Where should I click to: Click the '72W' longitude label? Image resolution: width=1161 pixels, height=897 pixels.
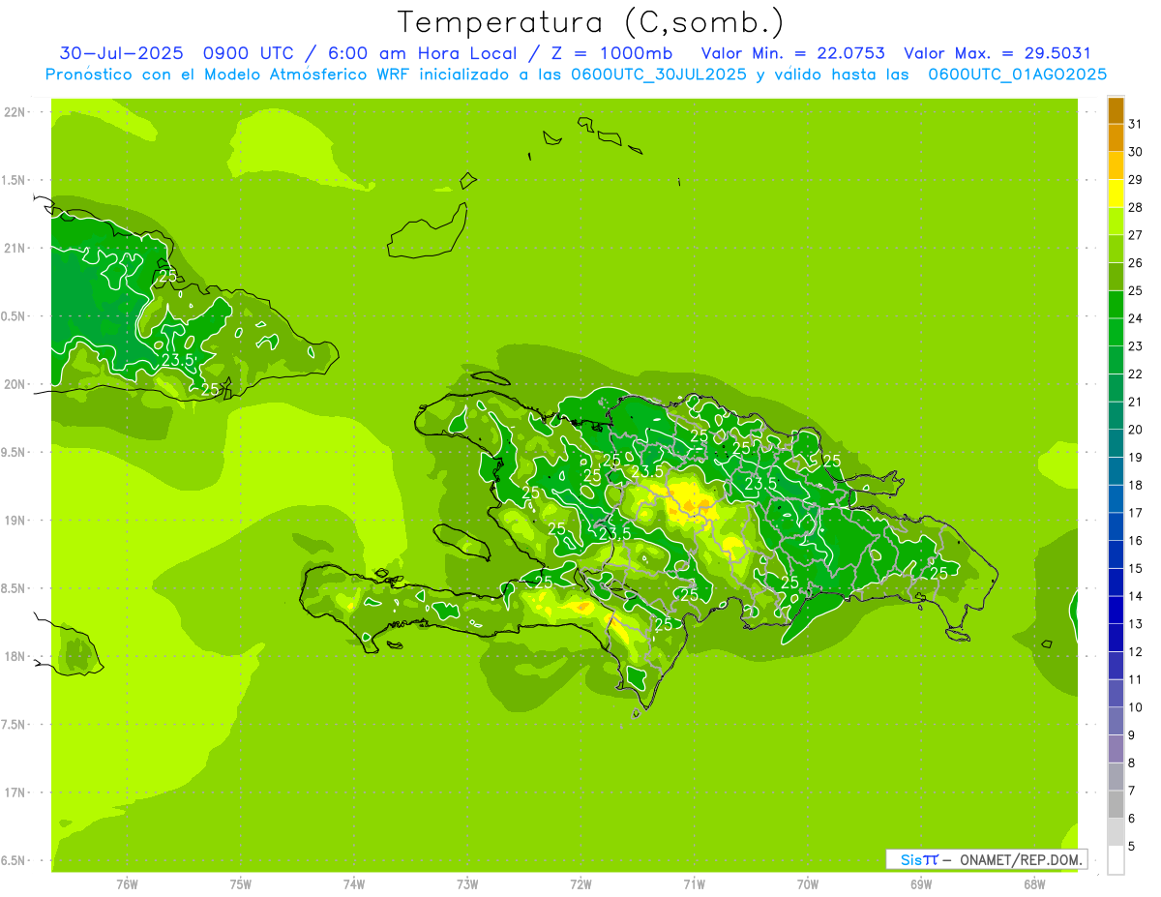pyautogui.click(x=580, y=884)
